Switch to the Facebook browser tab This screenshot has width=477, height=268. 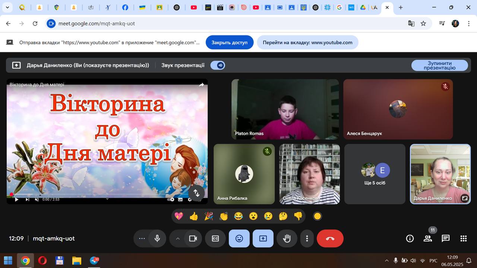(125, 7)
